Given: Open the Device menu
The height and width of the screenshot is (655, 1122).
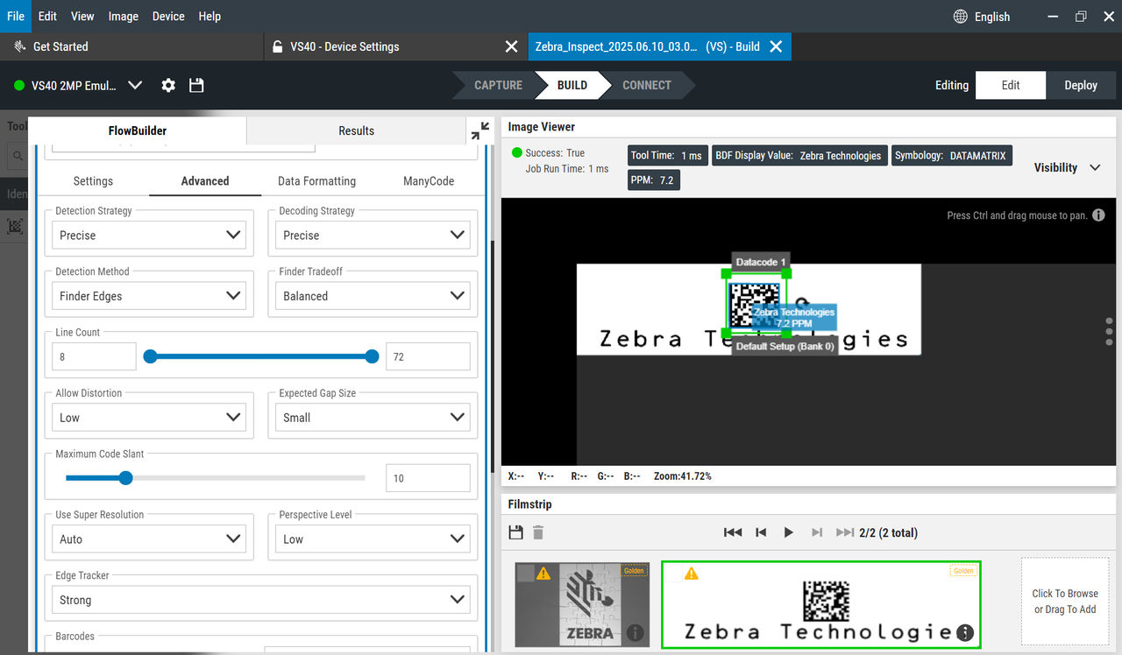Looking at the screenshot, I should 168,16.
